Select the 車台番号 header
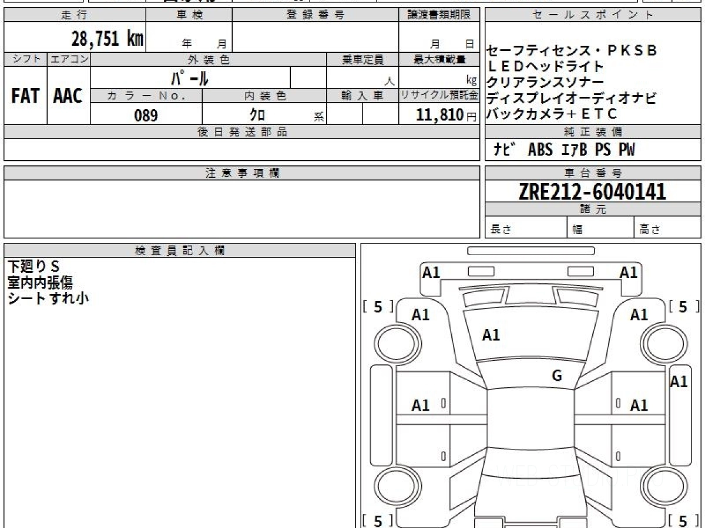Image resolution: width=705 pixels, height=528 pixels. [x=593, y=173]
